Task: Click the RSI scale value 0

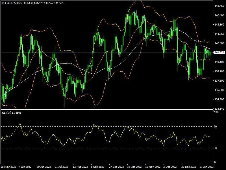Action: (x=215, y=162)
